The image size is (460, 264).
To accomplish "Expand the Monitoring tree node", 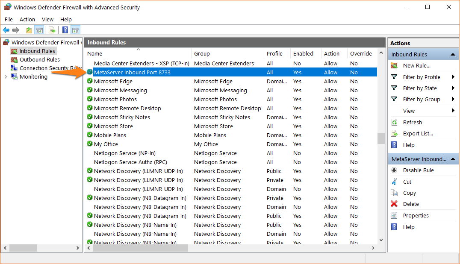I will pos(6,77).
